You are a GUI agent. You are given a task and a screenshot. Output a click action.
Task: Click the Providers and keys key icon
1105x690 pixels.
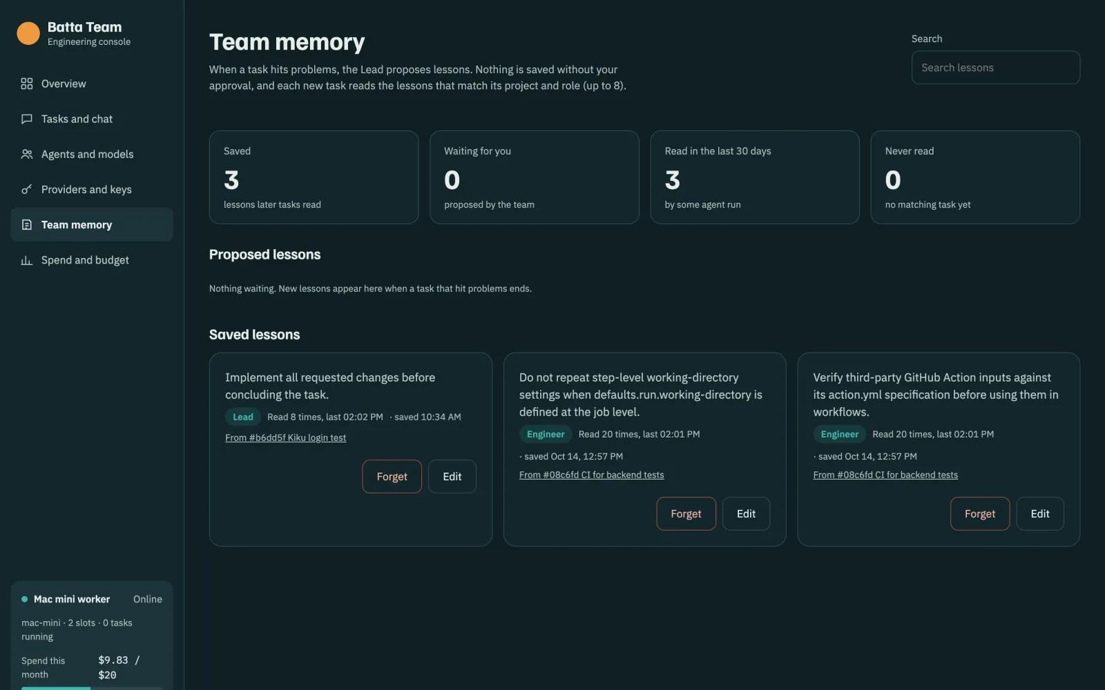(27, 189)
